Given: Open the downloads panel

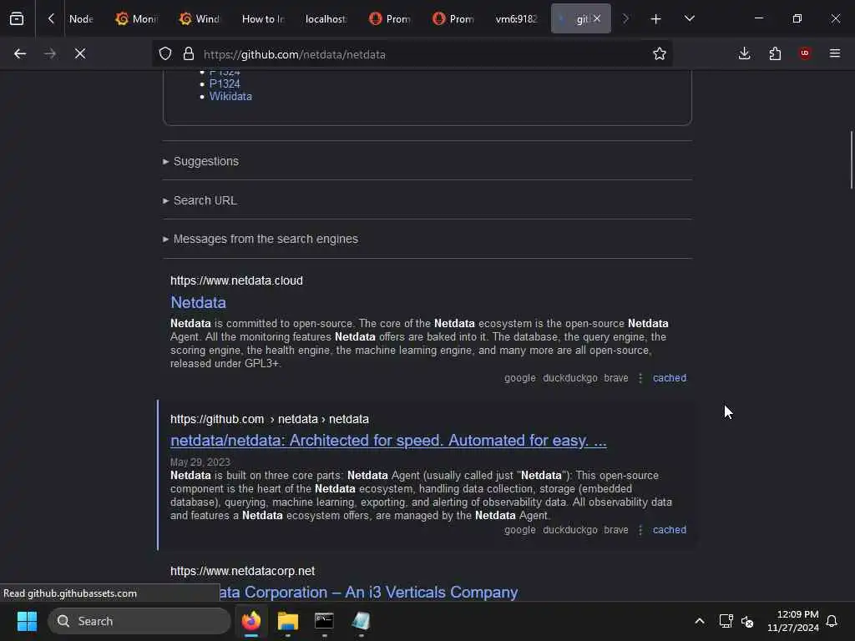Looking at the screenshot, I should (x=744, y=53).
